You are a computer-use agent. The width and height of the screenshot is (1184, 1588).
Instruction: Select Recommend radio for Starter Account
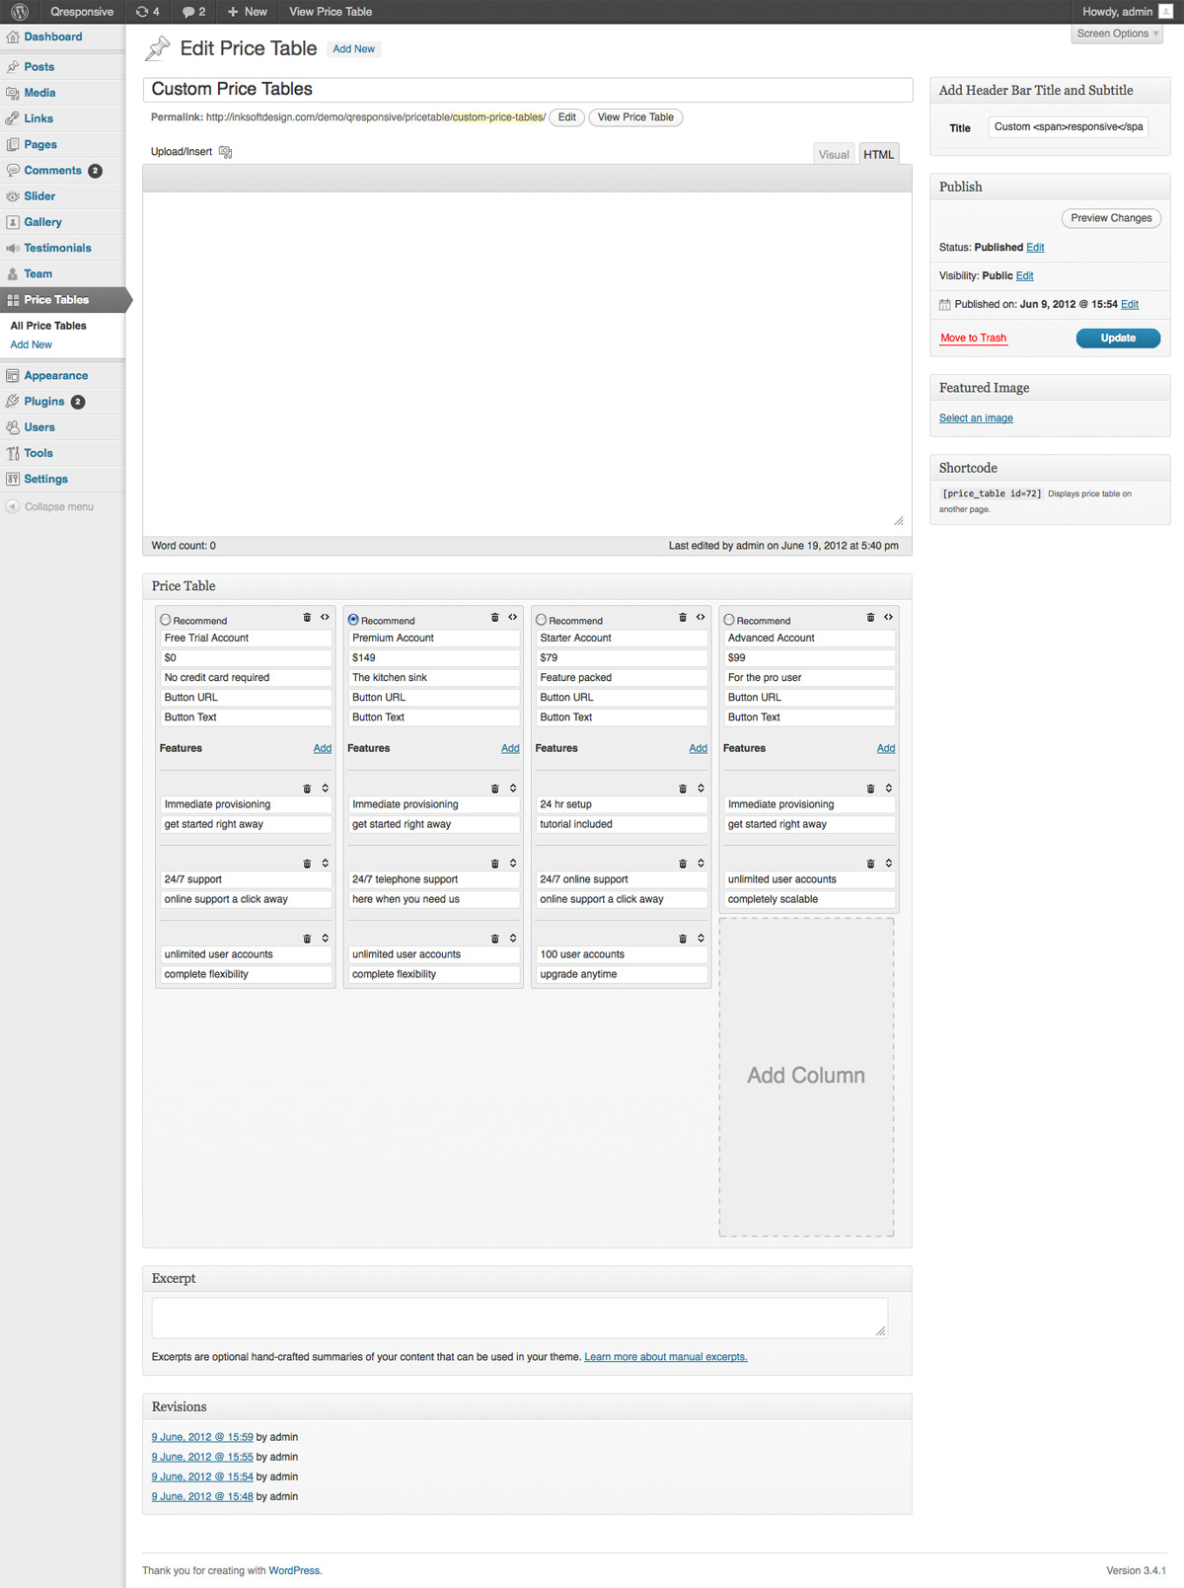542,620
